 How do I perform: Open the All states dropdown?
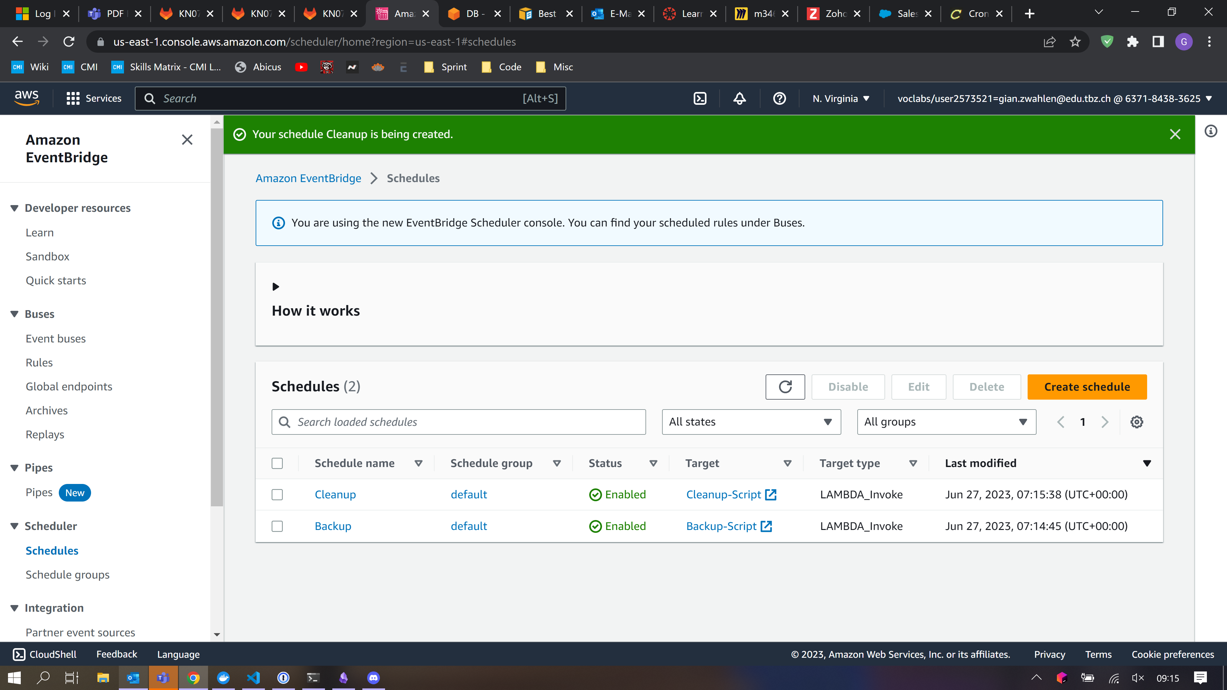point(751,422)
